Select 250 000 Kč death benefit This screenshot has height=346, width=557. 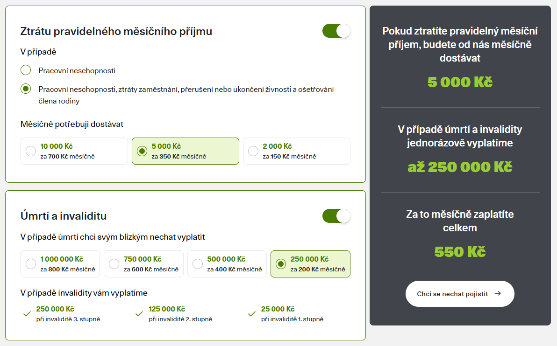(x=281, y=264)
